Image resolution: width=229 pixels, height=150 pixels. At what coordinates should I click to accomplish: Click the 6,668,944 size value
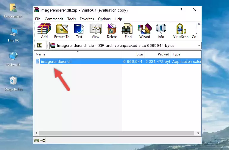coord(133,61)
